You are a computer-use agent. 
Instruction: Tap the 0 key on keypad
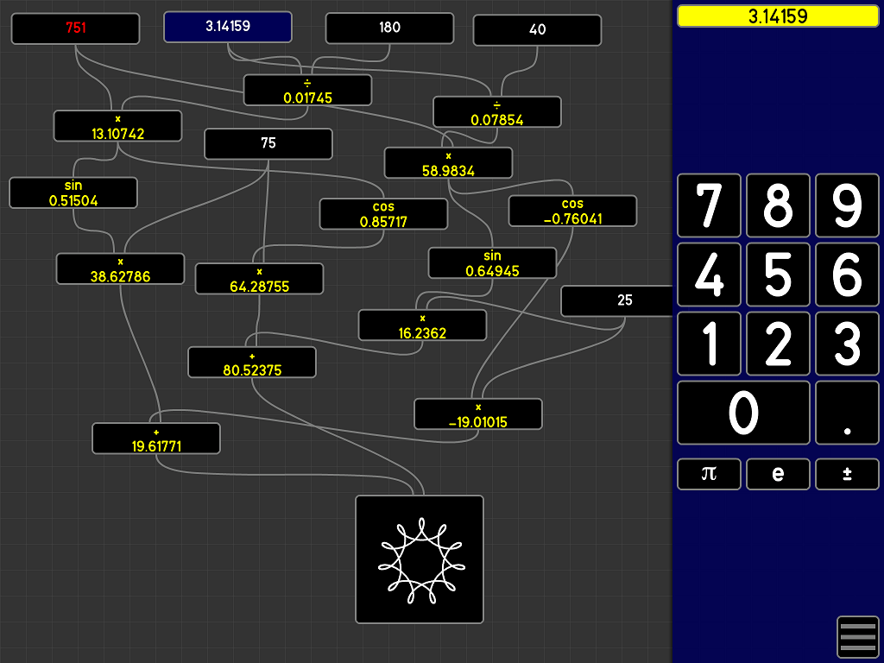743,413
